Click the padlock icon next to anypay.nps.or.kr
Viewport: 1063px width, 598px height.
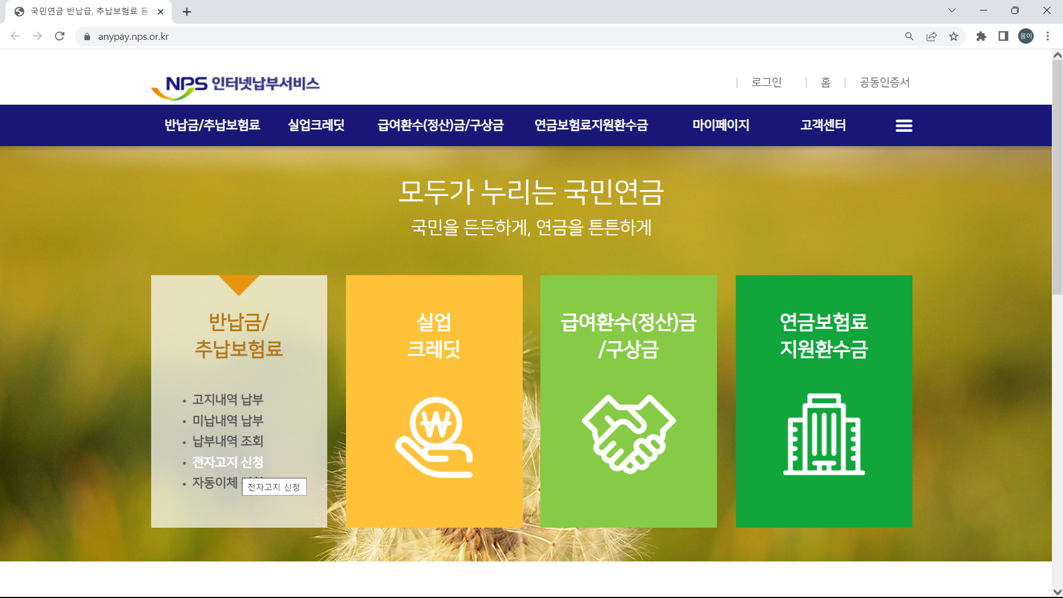coord(86,37)
